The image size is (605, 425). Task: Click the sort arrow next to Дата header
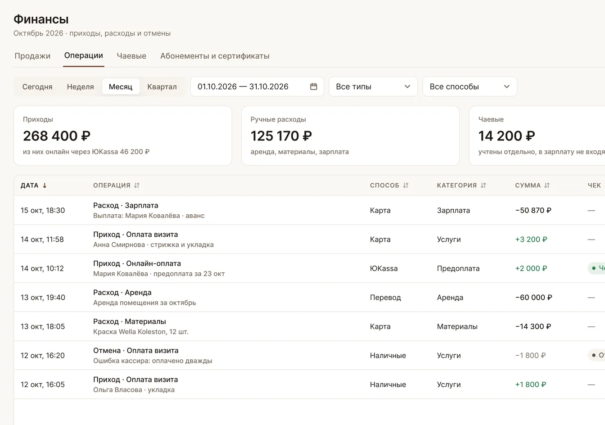pyautogui.click(x=45, y=185)
